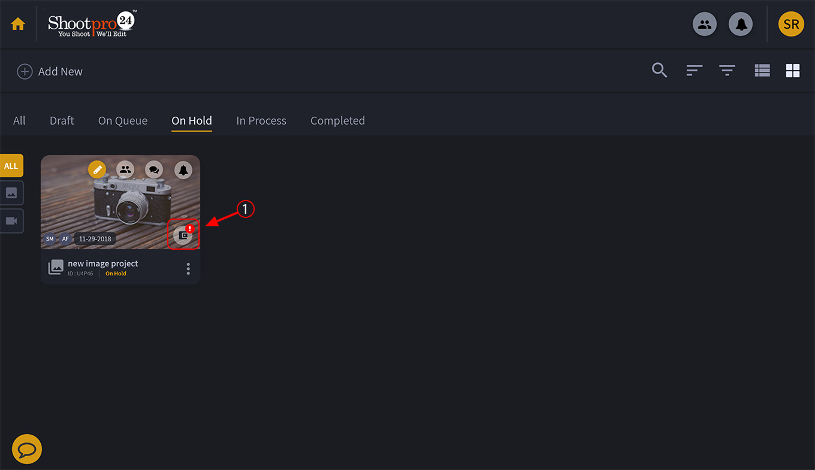Toggle the ALL filter in left sidebar

(10, 165)
